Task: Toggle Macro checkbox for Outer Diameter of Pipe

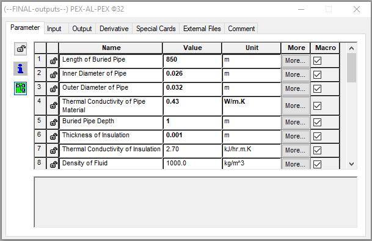Action: [317, 89]
